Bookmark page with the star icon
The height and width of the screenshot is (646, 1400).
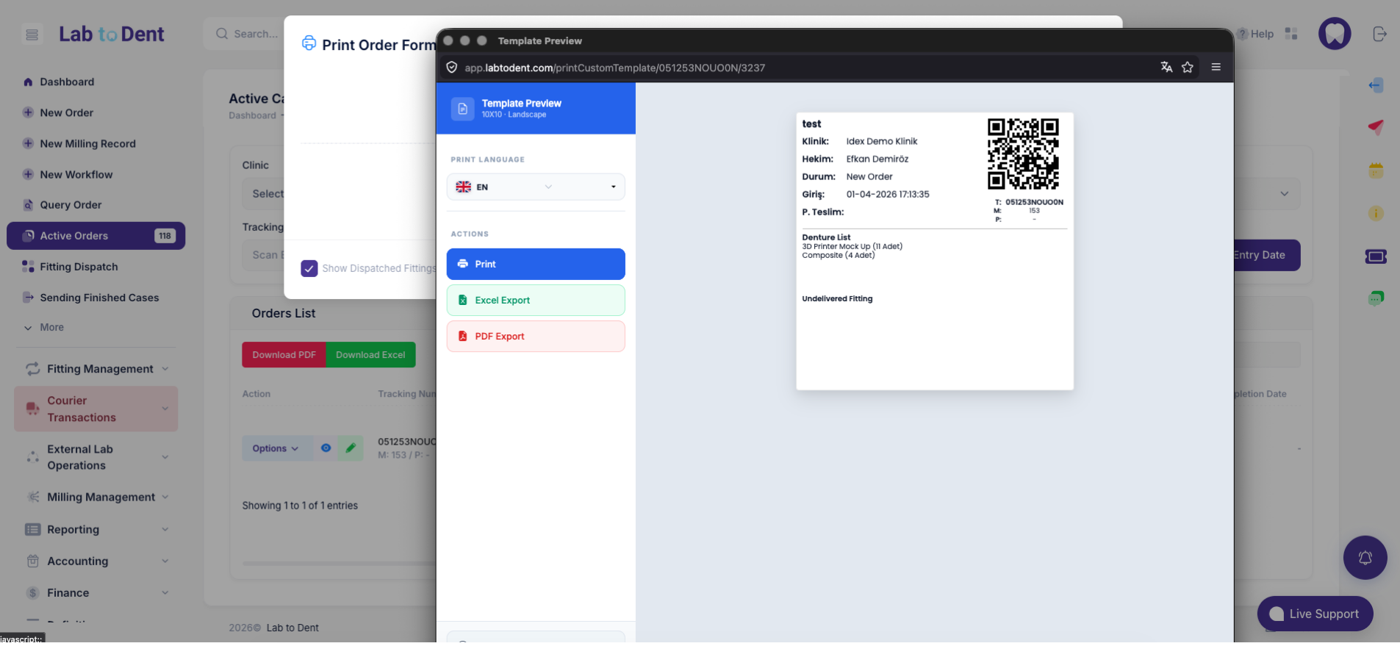click(x=1188, y=67)
